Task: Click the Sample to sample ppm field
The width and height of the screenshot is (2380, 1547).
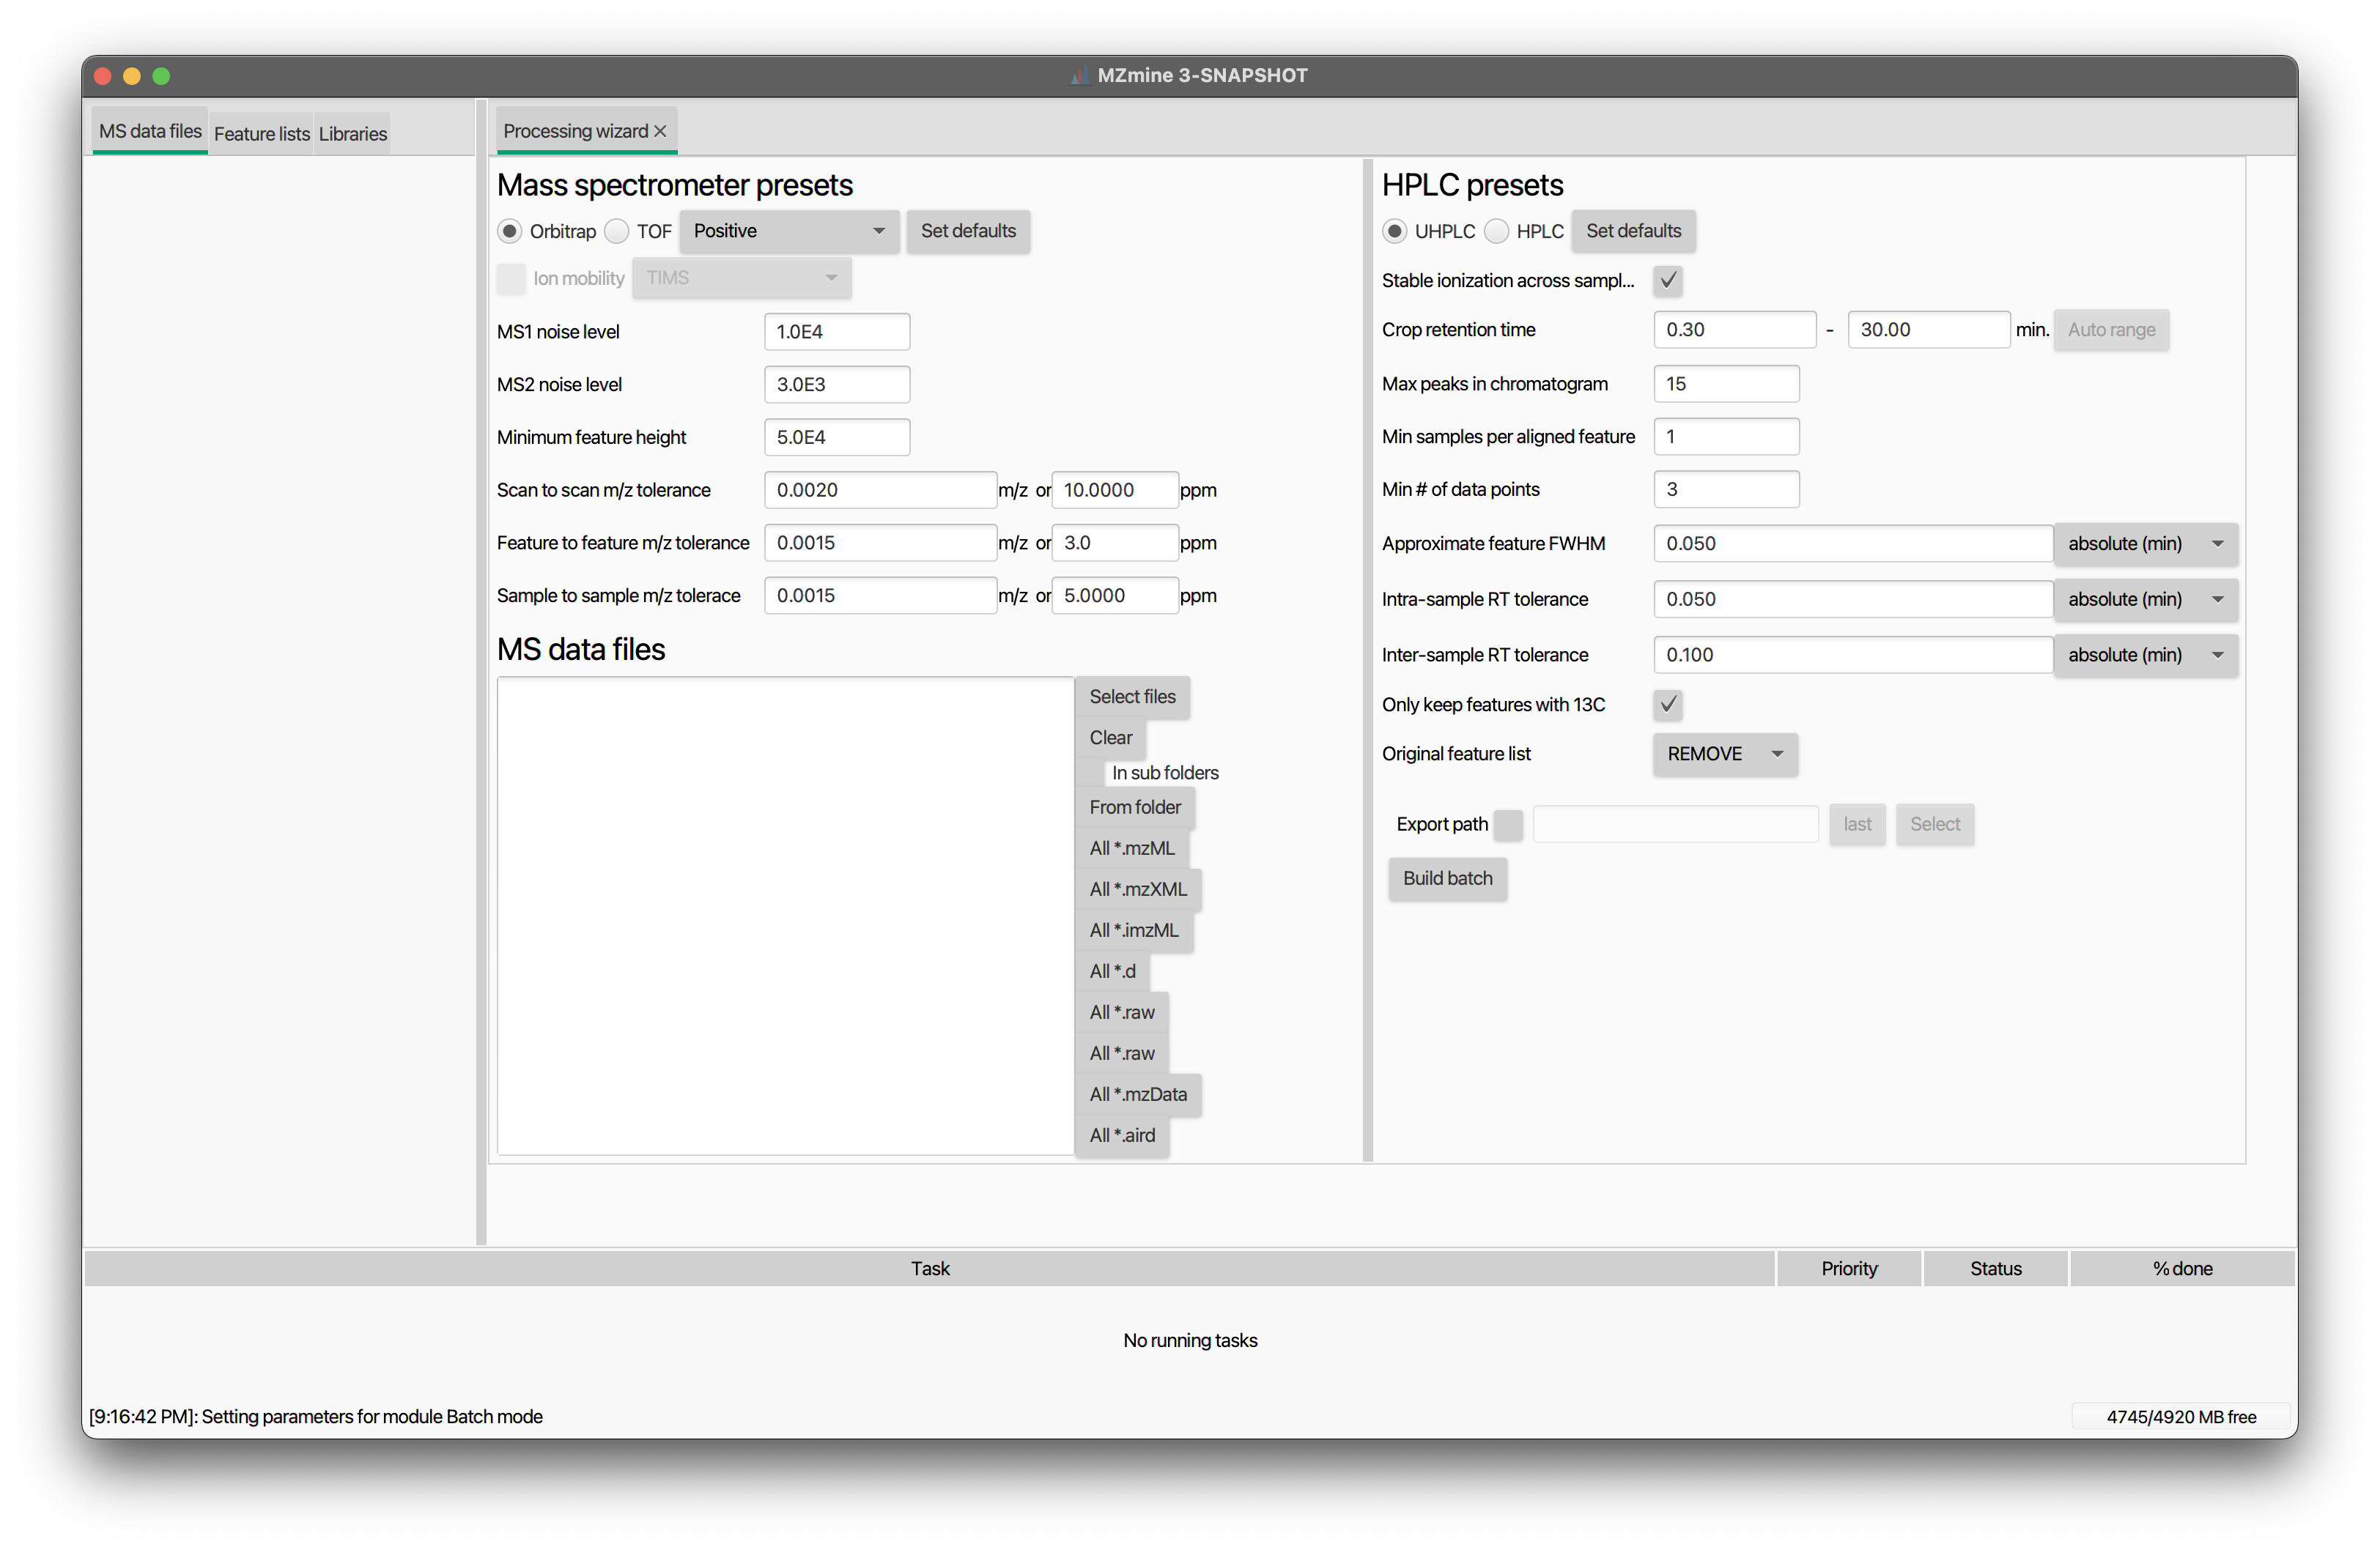Action: [x=1115, y=596]
